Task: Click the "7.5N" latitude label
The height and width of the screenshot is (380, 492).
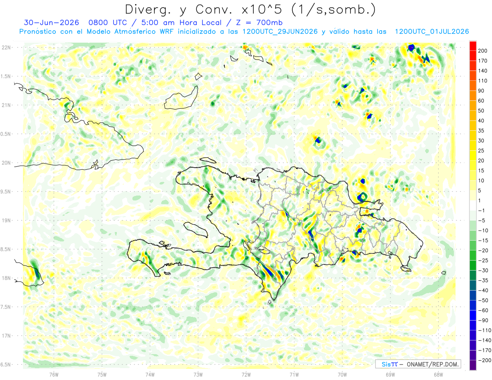Action: click(x=6, y=307)
